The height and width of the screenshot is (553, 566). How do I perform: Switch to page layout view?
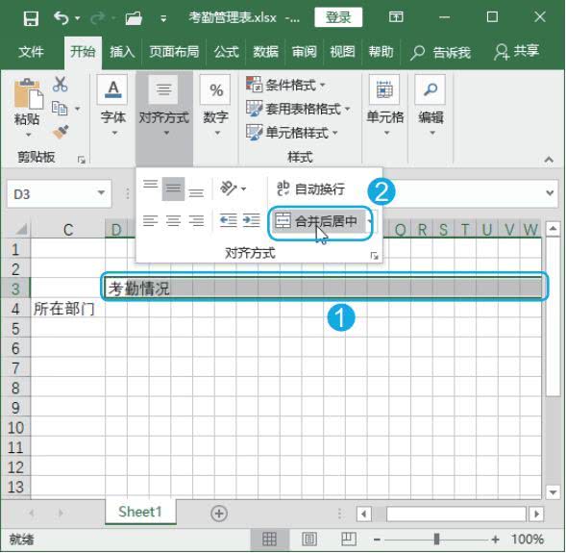309,539
